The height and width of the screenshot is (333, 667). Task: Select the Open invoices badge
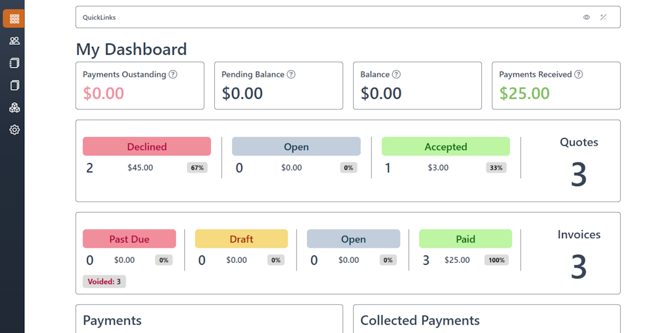pyautogui.click(x=354, y=239)
